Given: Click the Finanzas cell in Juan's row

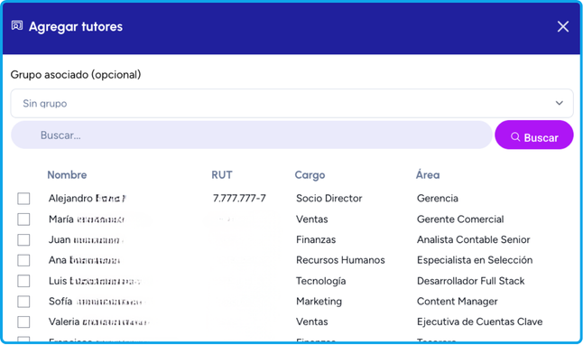Looking at the screenshot, I should [316, 239].
